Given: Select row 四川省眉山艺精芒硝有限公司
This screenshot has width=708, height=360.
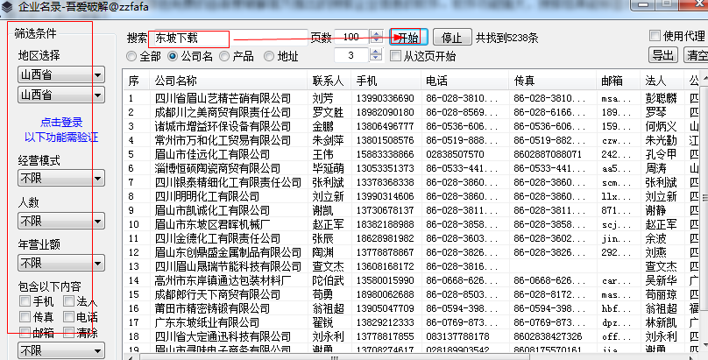Looking at the screenshot, I should point(223,98).
